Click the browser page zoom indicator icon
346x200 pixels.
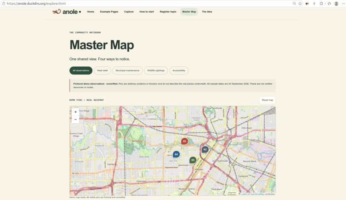pos(294,3)
